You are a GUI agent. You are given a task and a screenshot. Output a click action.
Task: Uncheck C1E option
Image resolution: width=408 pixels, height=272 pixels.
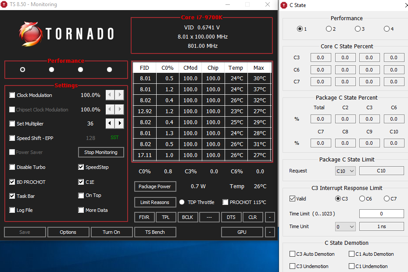(x=81, y=182)
